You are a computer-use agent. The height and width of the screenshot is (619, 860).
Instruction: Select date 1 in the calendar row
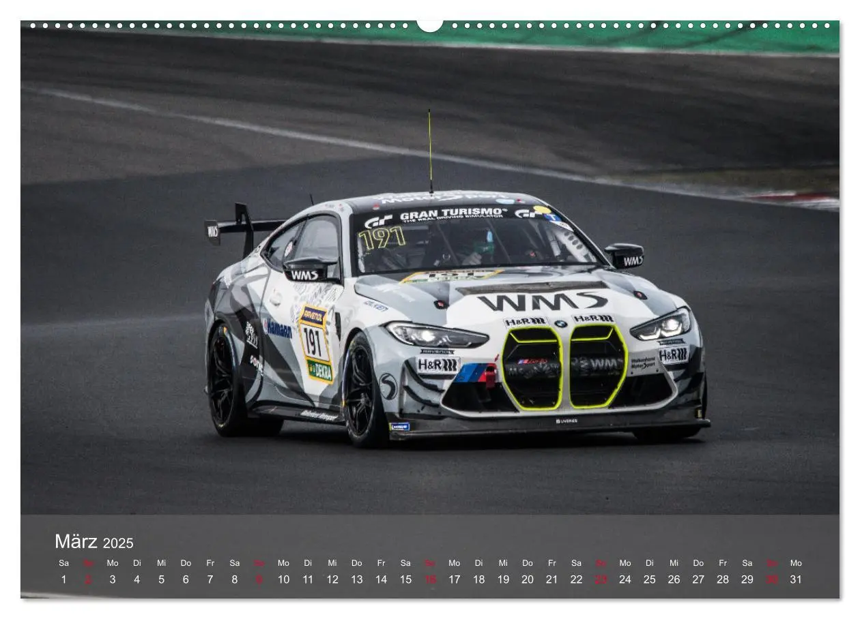[x=63, y=579]
